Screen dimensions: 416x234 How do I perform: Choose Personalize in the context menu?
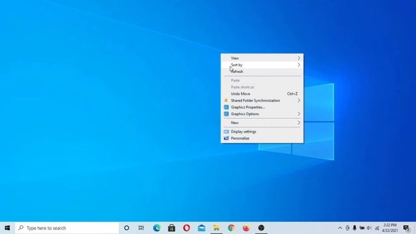[262, 138]
